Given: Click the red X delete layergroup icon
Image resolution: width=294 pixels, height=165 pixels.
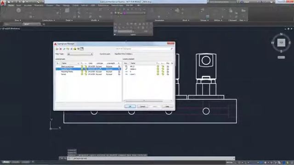Looking at the screenshot, I should pos(61,49).
